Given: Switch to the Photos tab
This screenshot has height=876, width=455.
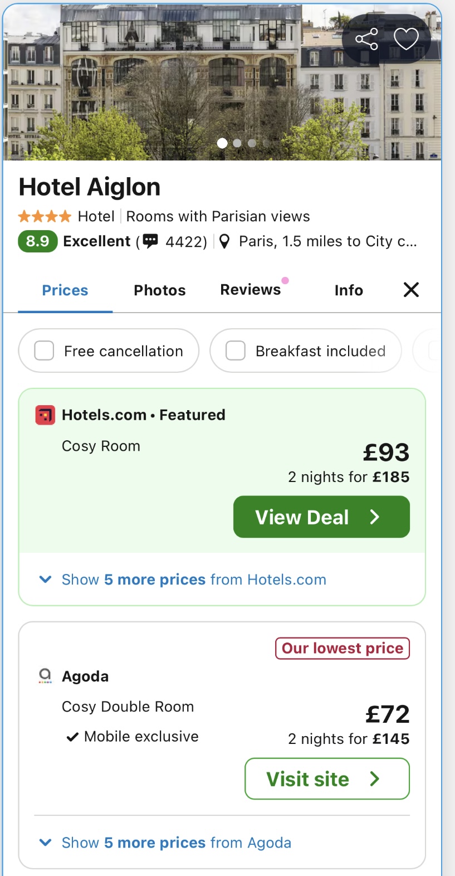Looking at the screenshot, I should (159, 290).
